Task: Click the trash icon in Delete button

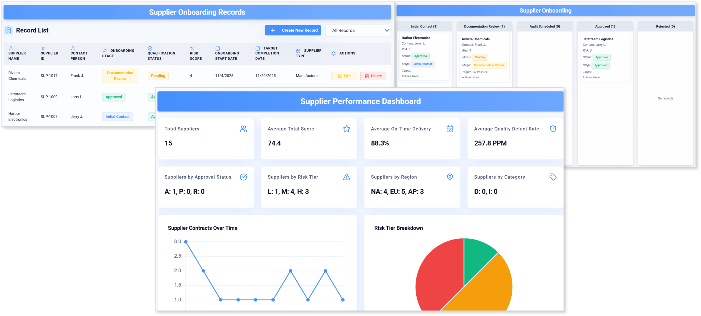Action: tap(367, 76)
